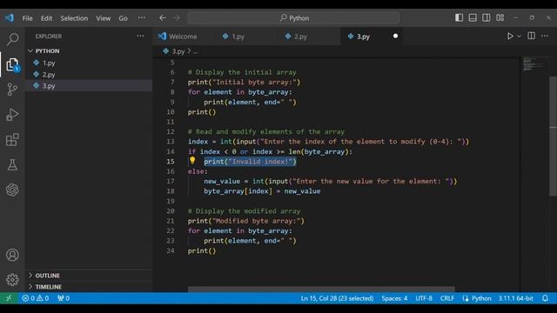Click 'byte_array[index] = new_value' line
557x313 pixels.
click(262, 191)
